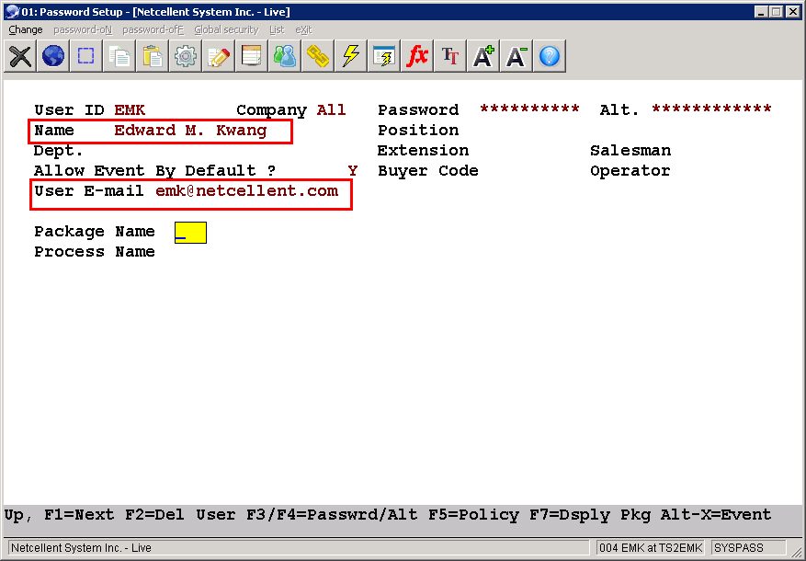The image size is (806, 561).
Task: Click the blue globe icon
Action: click(53, 56)
